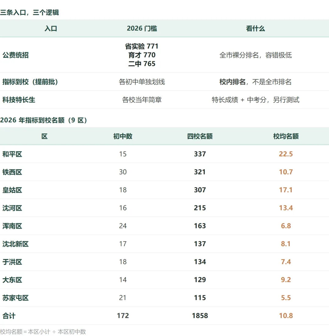Click the 沈河区 row label

(12, 208)
